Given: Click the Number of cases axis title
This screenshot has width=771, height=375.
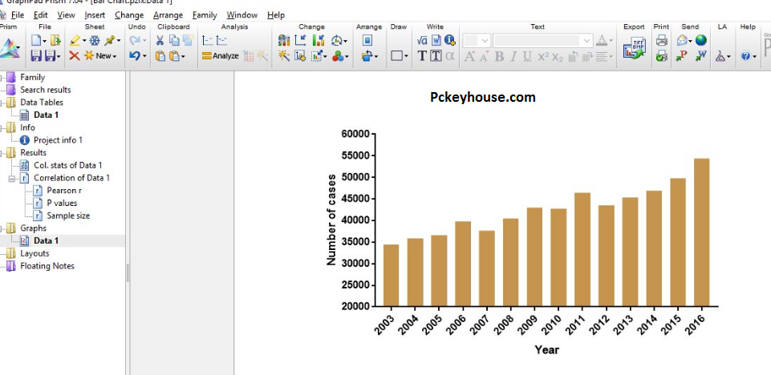Looking at the screenshot, I should [x=332, y=220].
